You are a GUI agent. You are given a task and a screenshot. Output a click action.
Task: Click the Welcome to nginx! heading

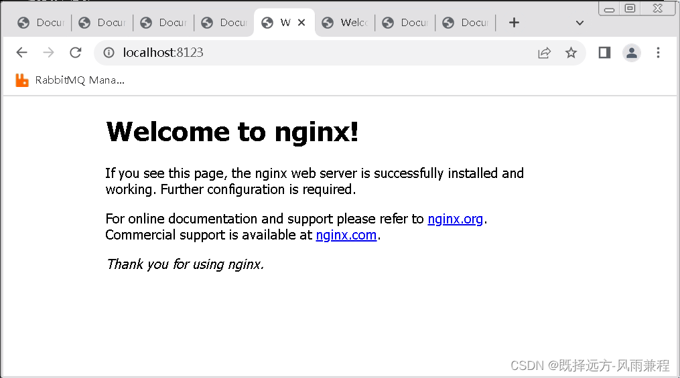click(232, 132)
